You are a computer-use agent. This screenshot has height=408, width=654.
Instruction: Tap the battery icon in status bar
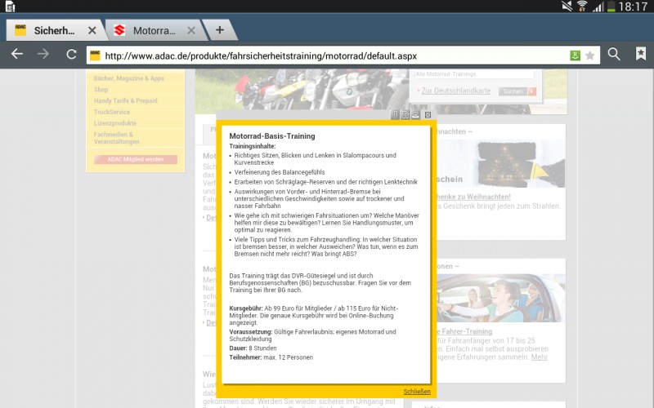point(611,7)
